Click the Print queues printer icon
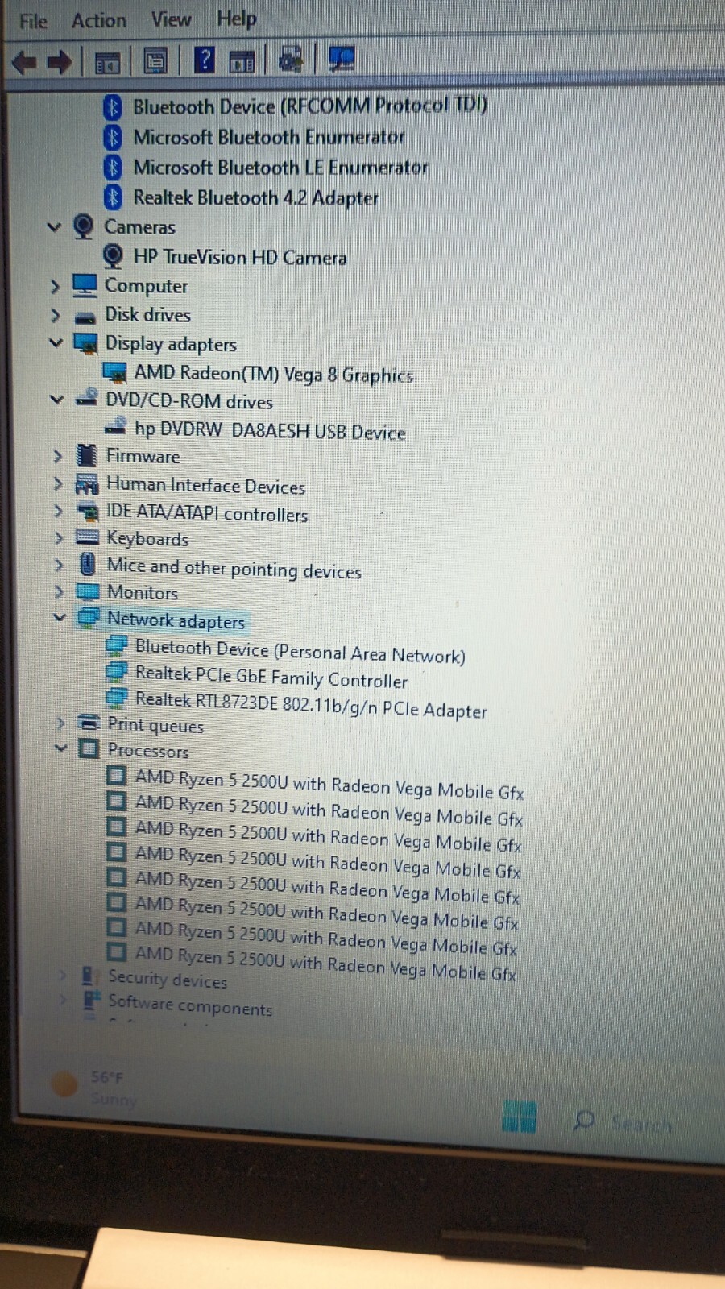 pos(89,722)
